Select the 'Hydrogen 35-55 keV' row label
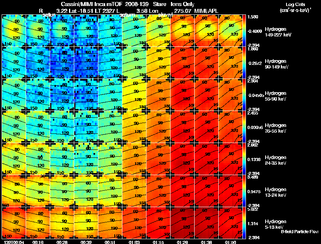The image size is (321, 244). coord(275,128)
